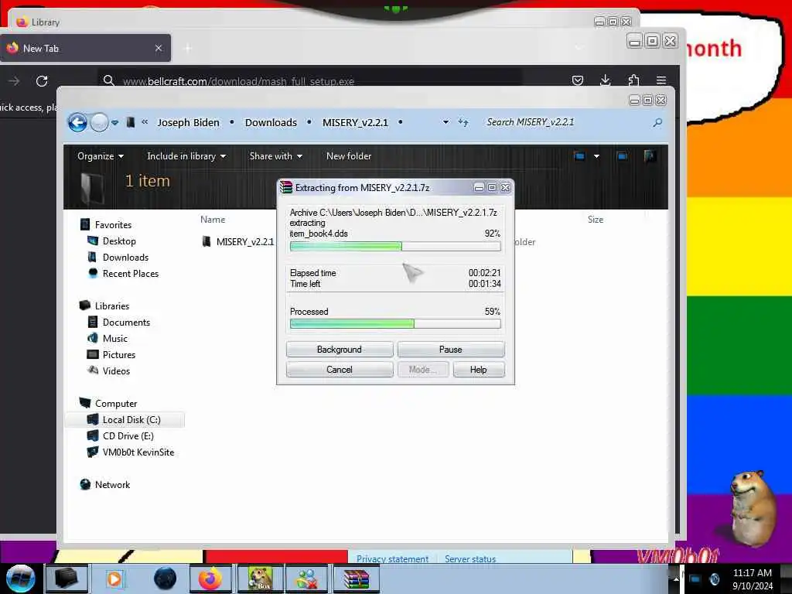Click the Explorer search magnifier icon
The height and width of the screenshot is (594, 792).
pyautogui.click(x=657, y=122)
